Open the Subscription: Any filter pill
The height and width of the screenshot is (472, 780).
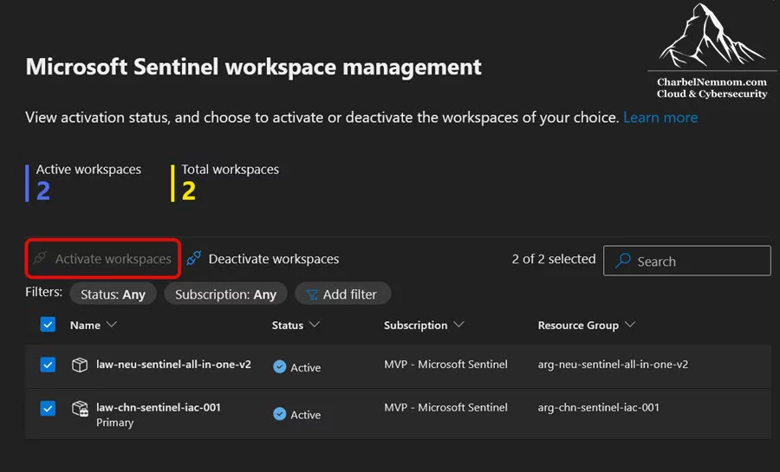pos(225,294)
